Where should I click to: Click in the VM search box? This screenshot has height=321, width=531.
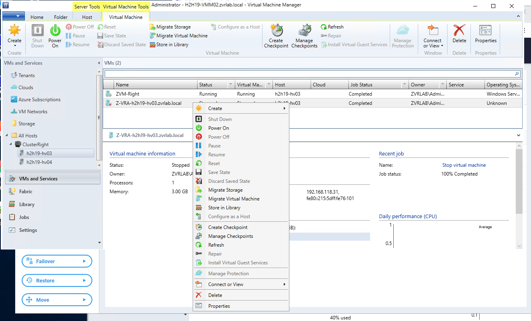pos(309,74)
